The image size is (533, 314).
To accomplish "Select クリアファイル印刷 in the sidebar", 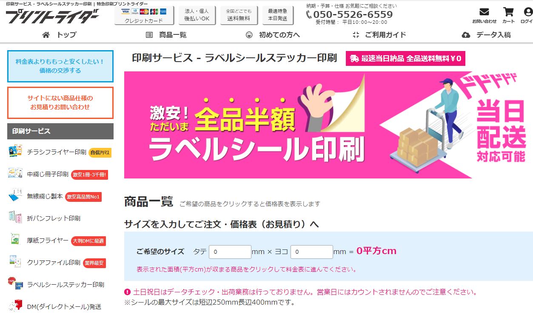I will [x=54, y=263].
